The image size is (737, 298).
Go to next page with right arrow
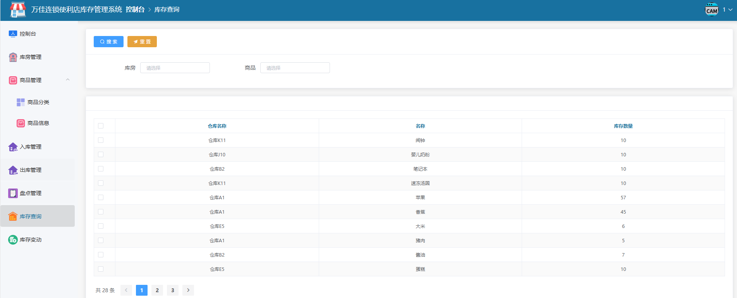click(x=188, y=290)
